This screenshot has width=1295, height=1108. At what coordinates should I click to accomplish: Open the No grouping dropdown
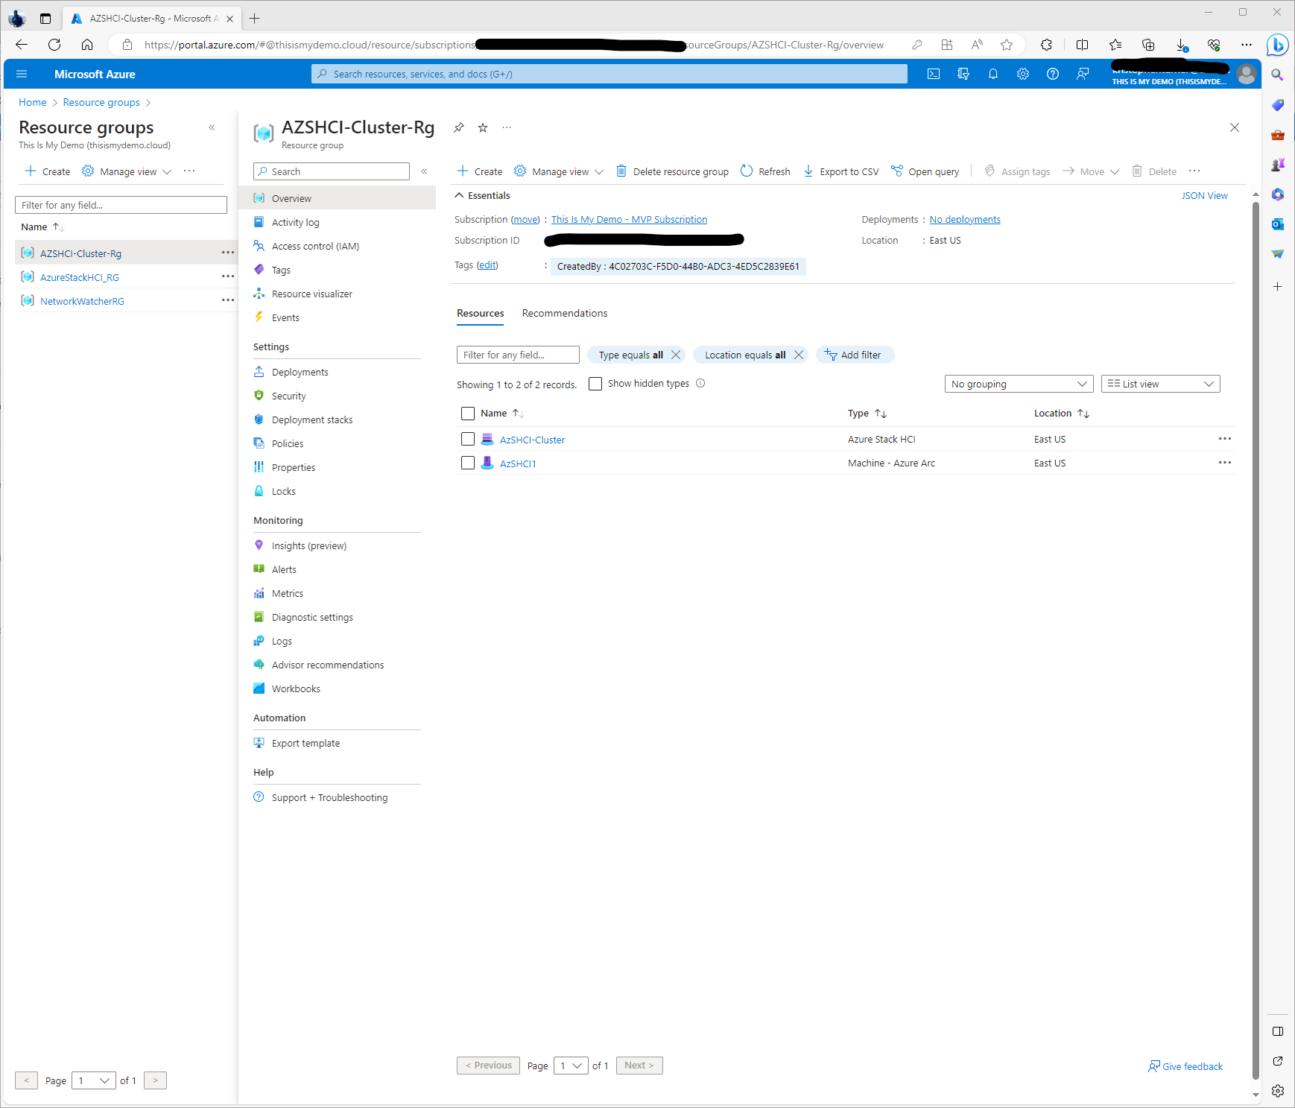point(1018,384)
